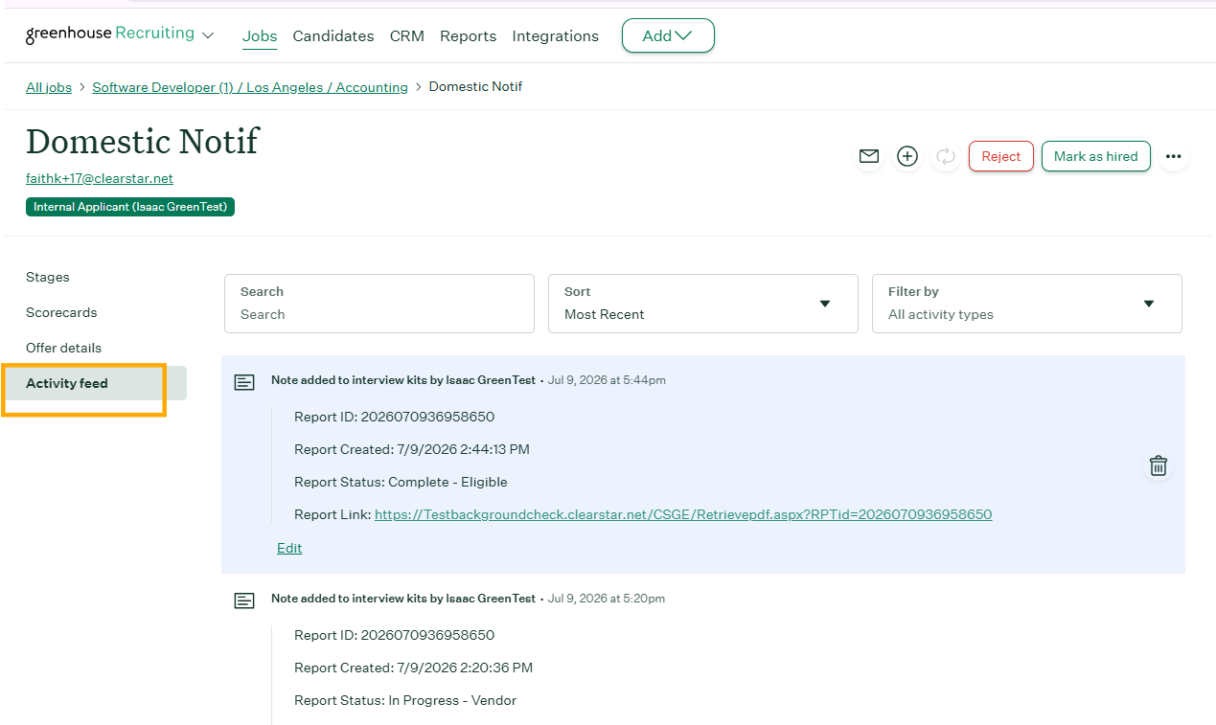Screen dimensions: 1216x725
Task: Click the Domestic Notif breadcrumb text
Action: [475, 87]
